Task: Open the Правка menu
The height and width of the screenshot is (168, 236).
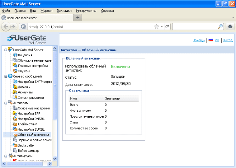Action: [x=20, y=11]
